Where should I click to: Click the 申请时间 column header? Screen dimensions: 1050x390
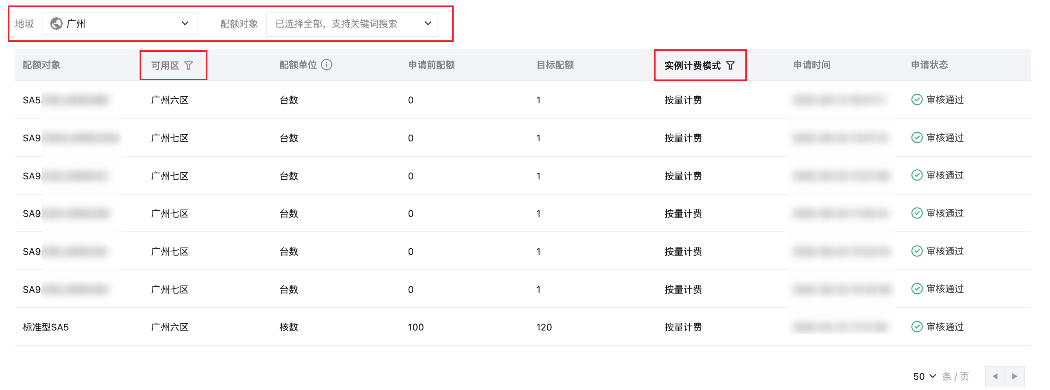coord(812,65)
